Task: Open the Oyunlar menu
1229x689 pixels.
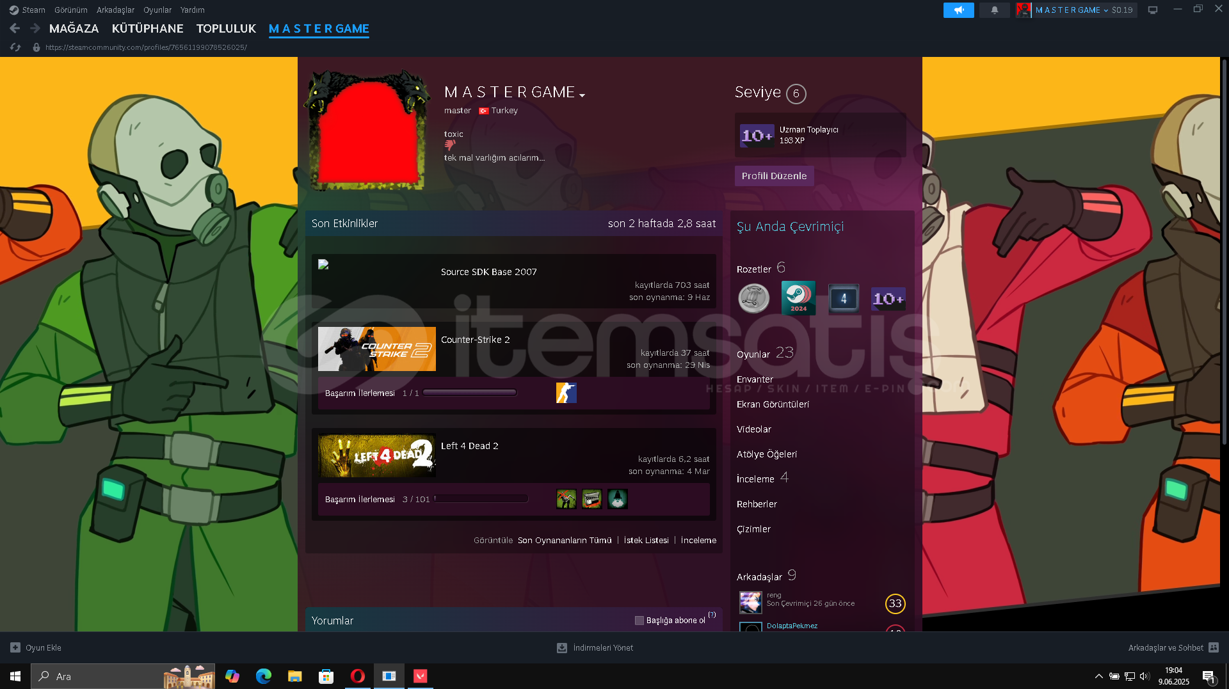Action: click(157, 10)
